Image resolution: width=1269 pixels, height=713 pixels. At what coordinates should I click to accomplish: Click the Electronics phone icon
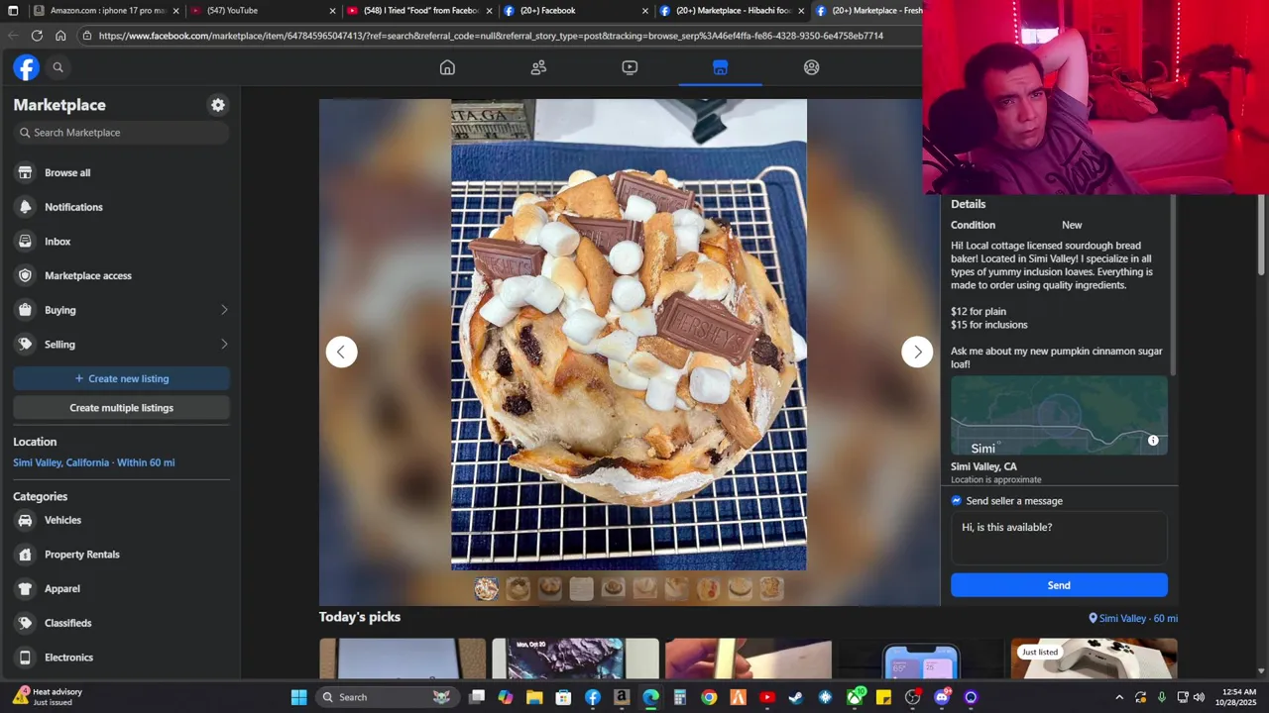[25, 658]
